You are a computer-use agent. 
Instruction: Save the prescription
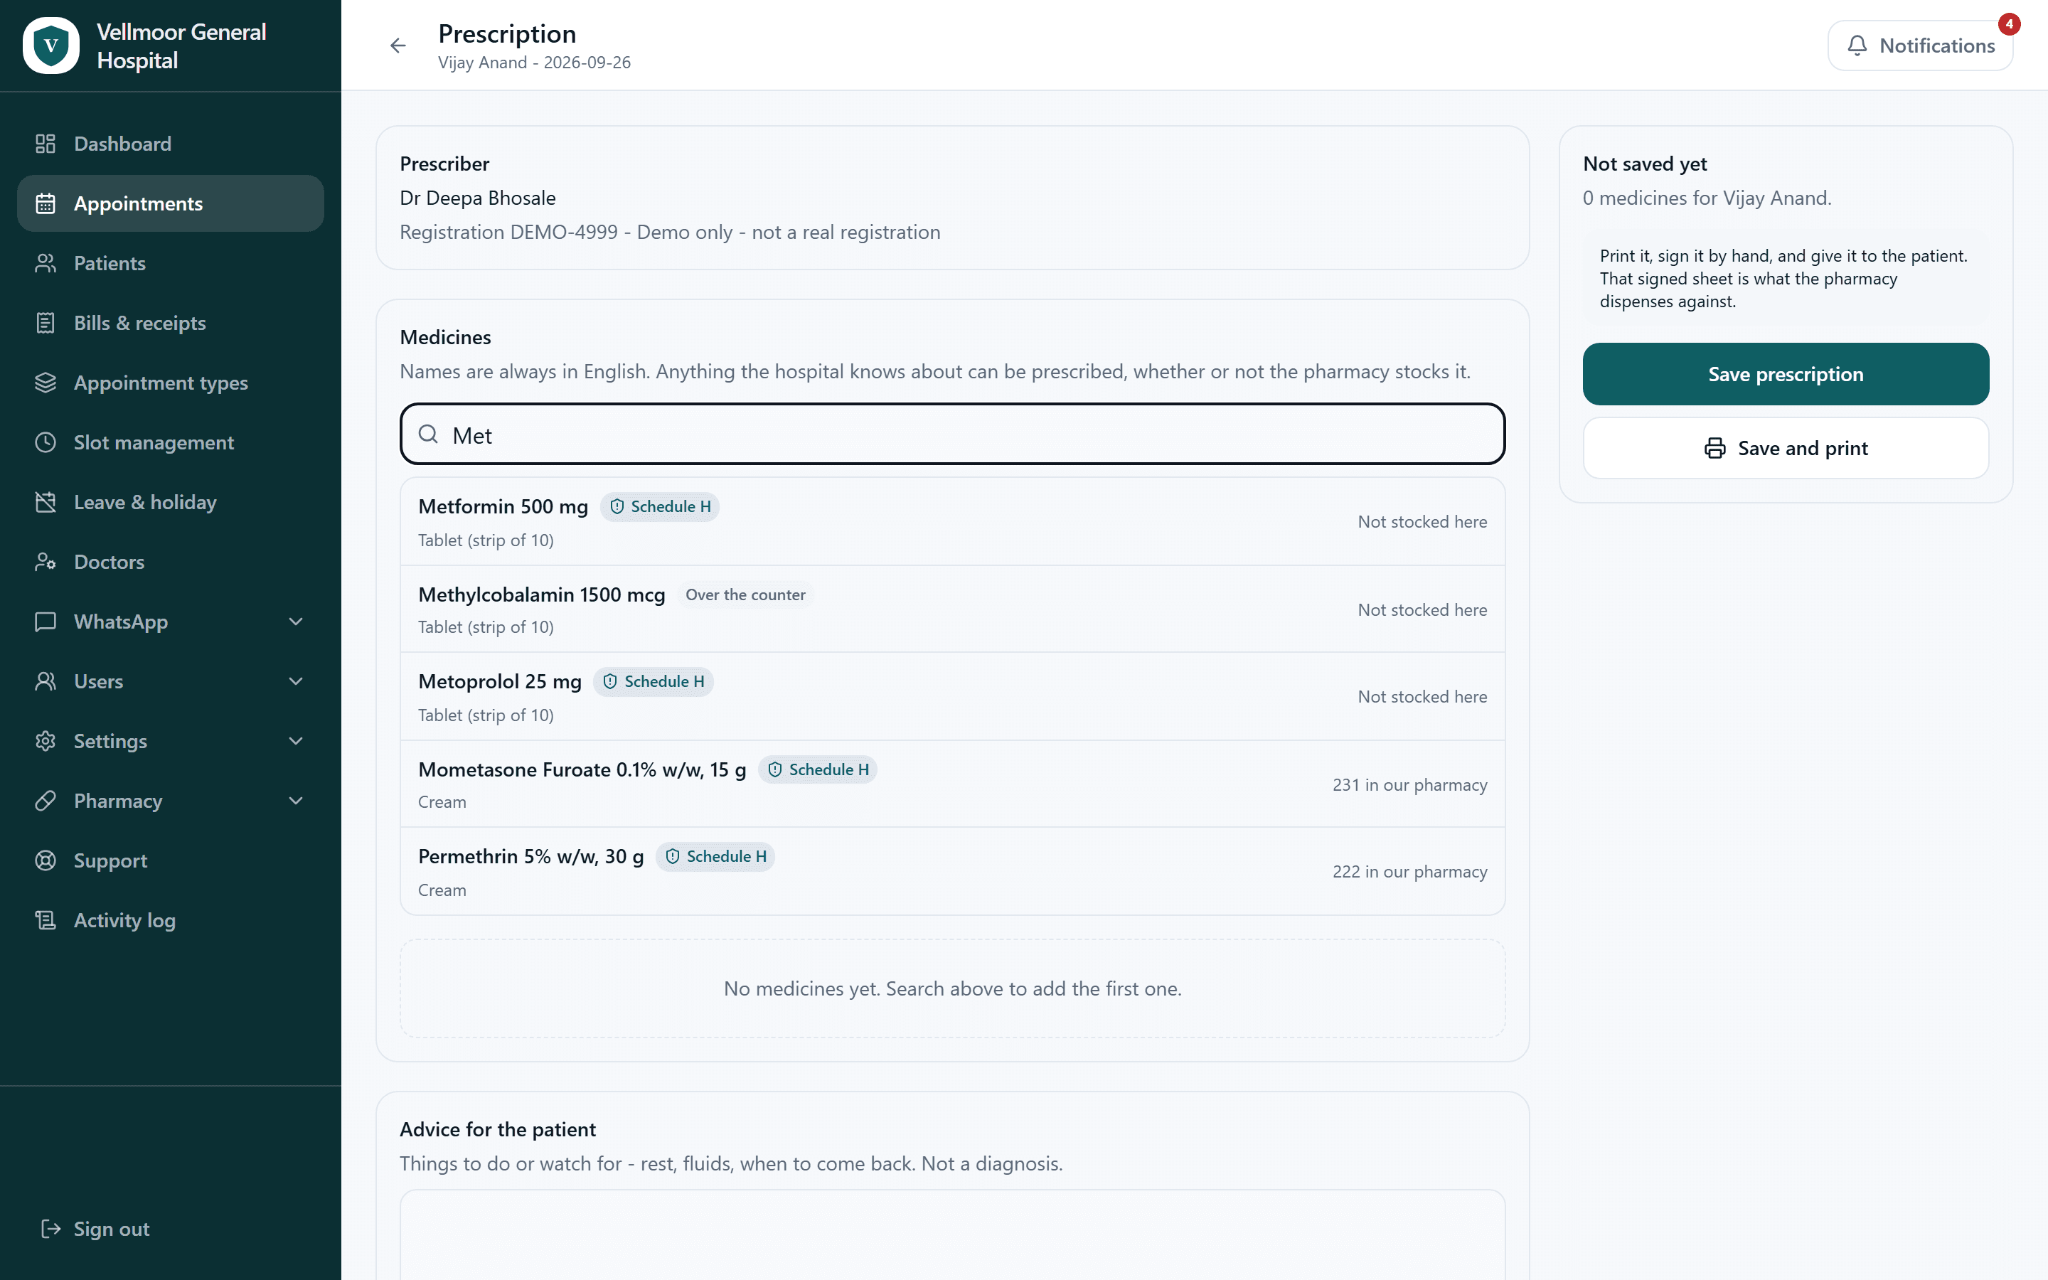click(x=1786, y=374)
